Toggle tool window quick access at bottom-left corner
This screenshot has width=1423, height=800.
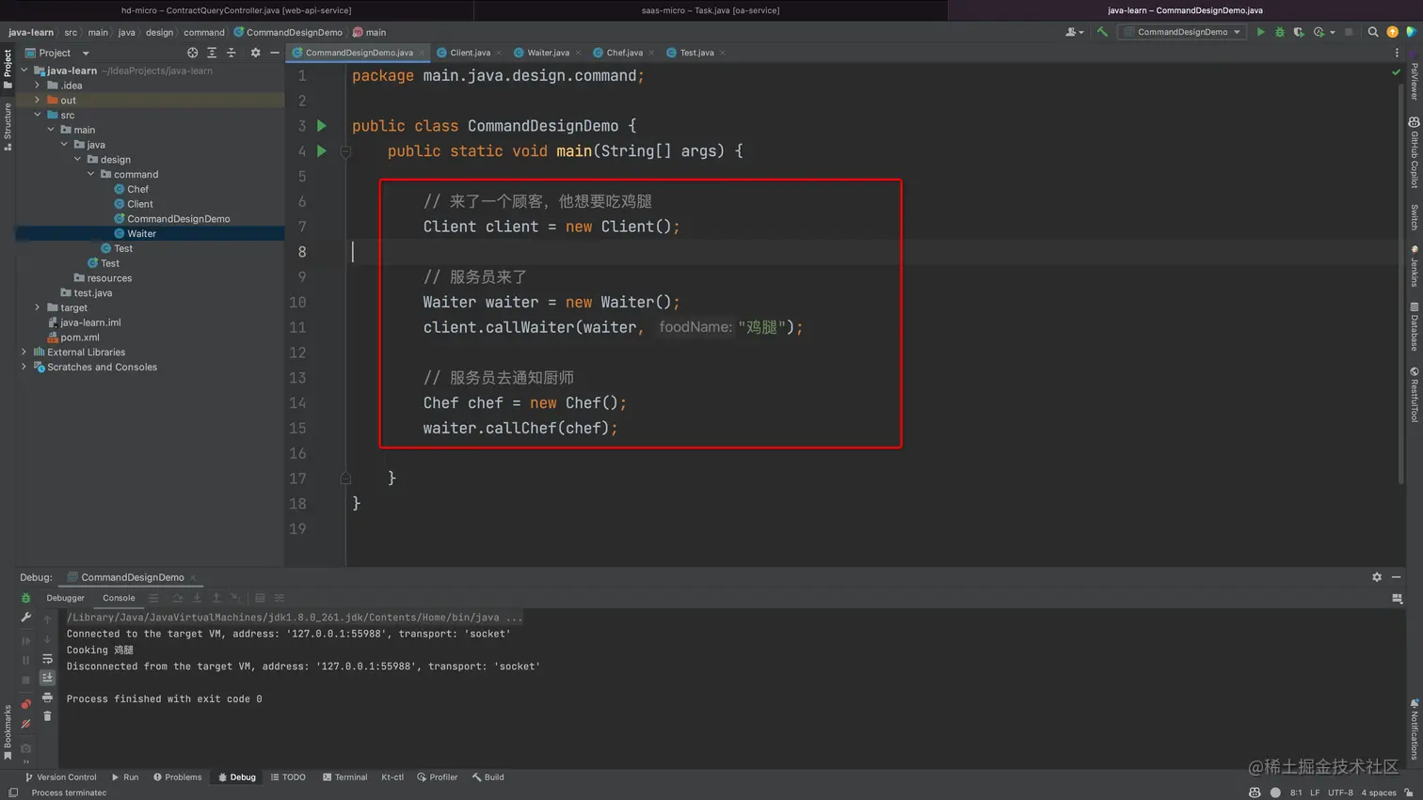13,792
